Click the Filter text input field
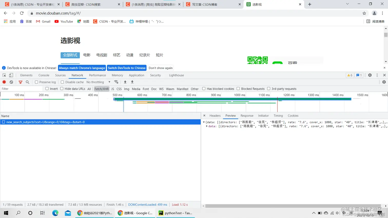This screenshot has height=218, width=388. [22, 89]
